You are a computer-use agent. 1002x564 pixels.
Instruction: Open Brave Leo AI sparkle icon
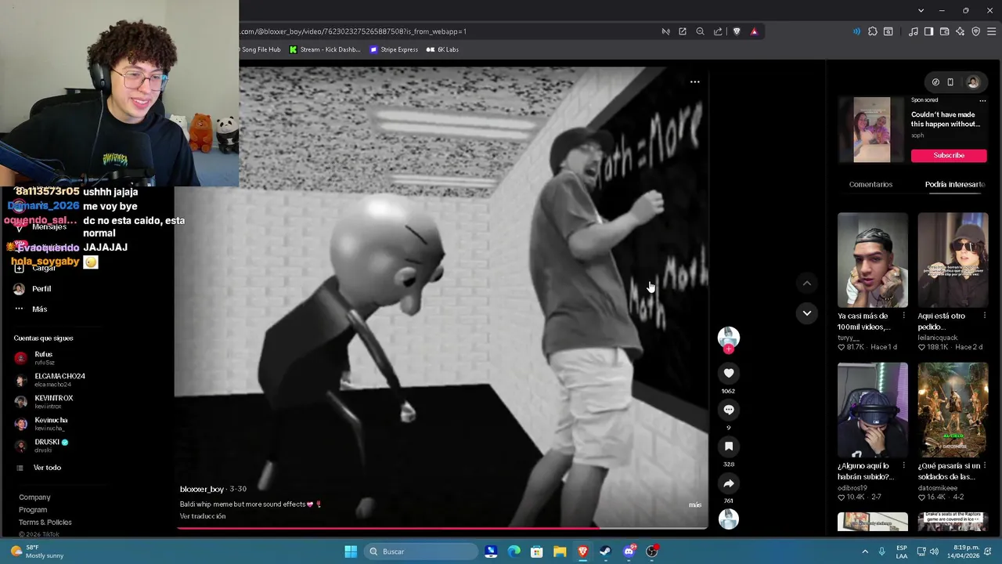[960, 31]
